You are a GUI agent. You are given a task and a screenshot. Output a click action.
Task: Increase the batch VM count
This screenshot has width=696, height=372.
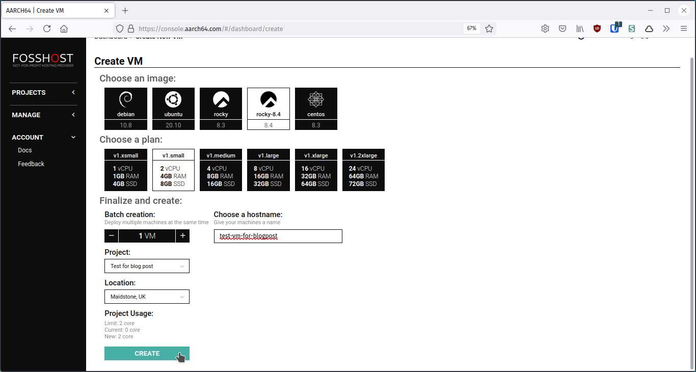coord(182,236)
